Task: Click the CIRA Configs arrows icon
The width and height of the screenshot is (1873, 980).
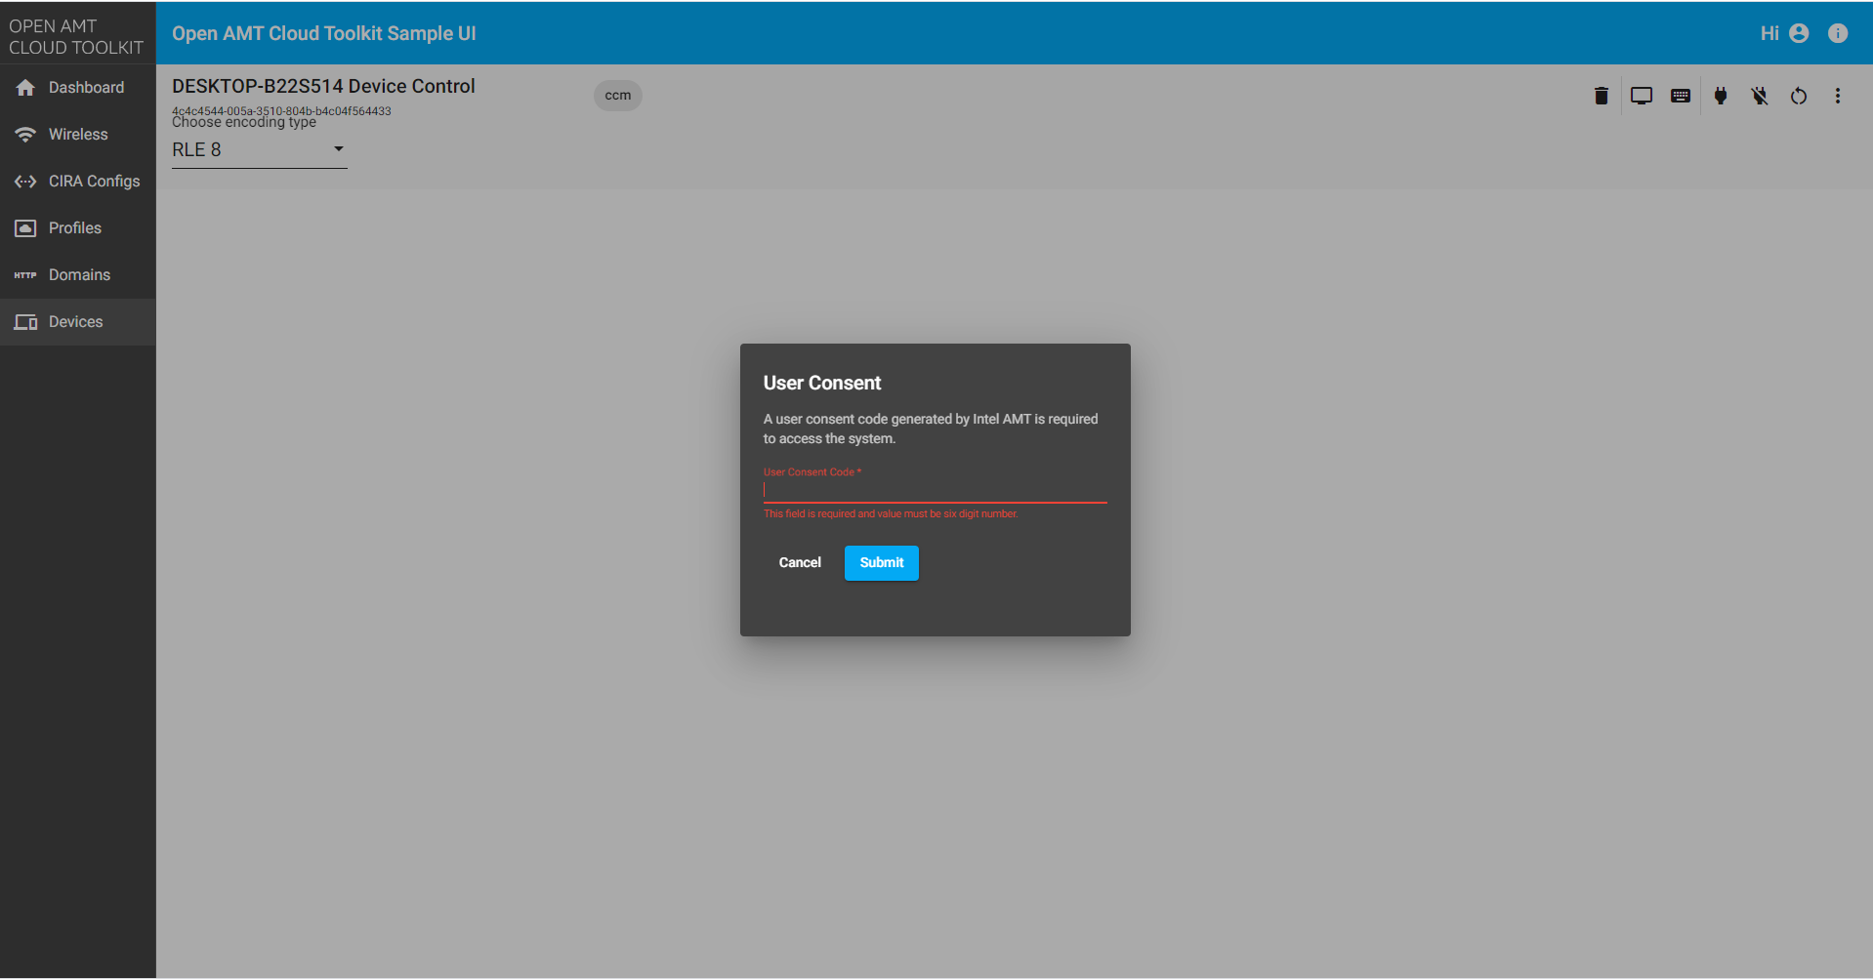Action: click(x=25, y=182)
